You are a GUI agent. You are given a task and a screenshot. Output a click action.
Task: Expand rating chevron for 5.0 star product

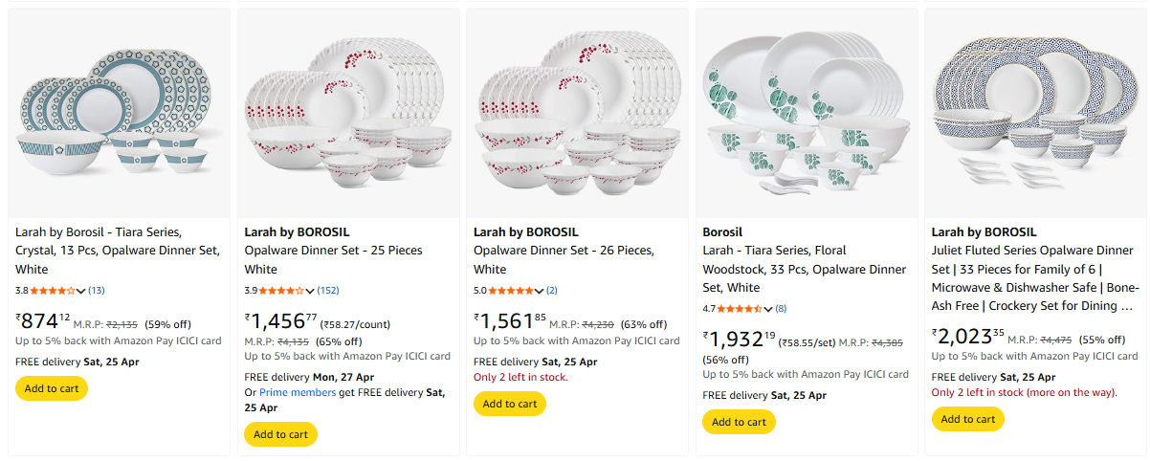click(540, 291)
